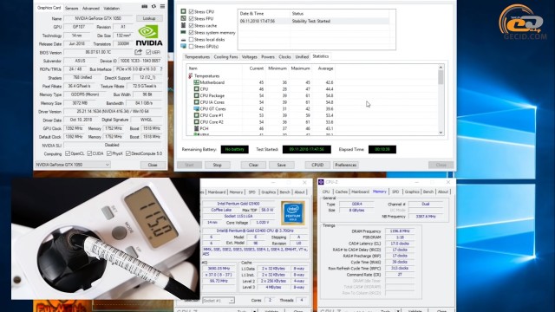Click the CPU Core #1 row icon
This screenshot has width=555, height=312.
pyautogui.click(x=196, y=115)
